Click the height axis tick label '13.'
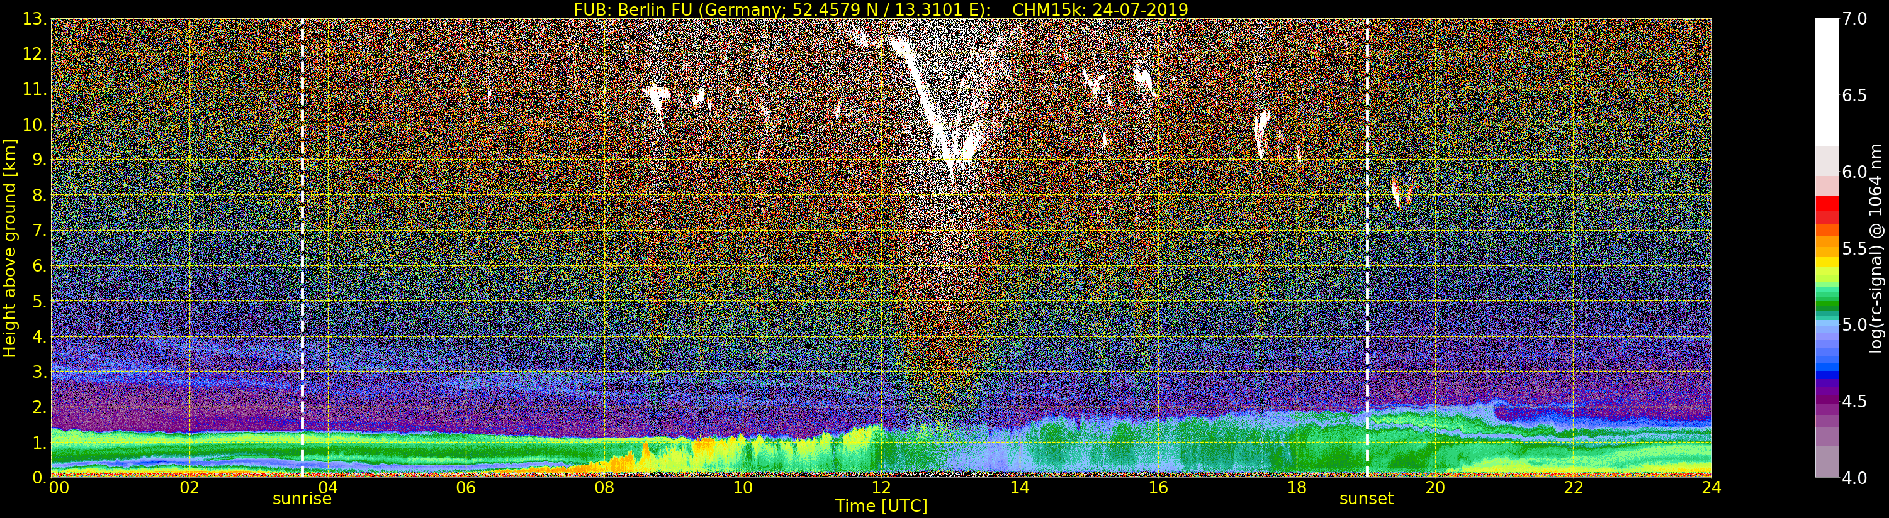Image resolution: width=1889 pixels, height=518 pixels. pyautogui.click(x=35, y=19)
